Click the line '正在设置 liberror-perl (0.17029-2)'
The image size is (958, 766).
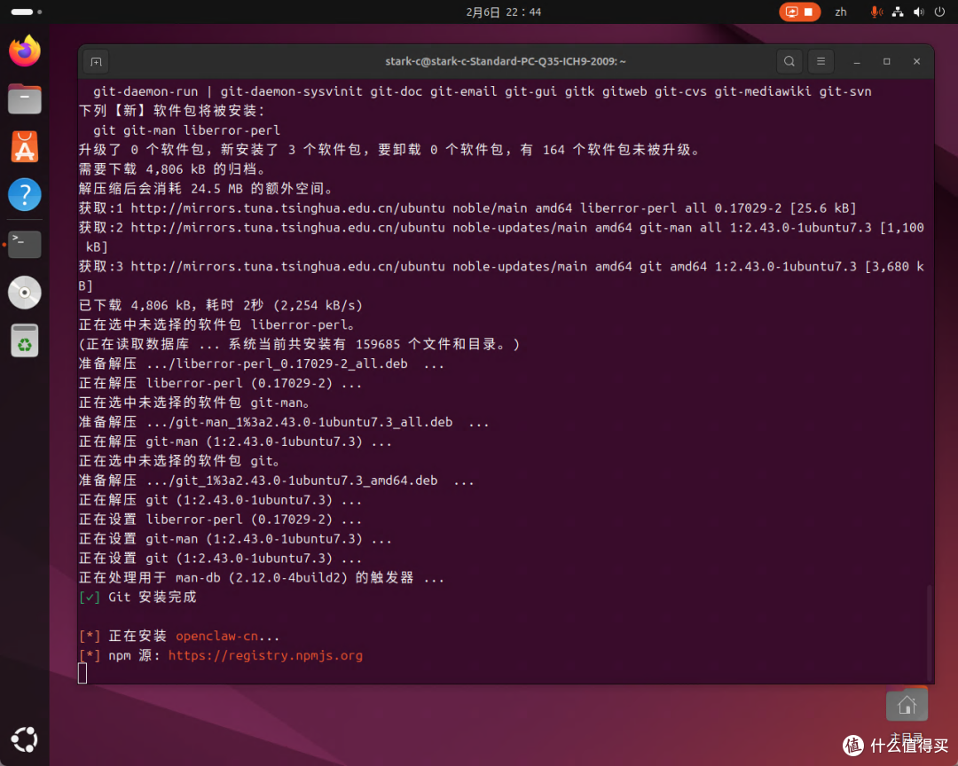click(220, 520)
